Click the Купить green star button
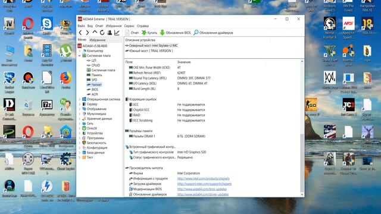 (149, 33)
